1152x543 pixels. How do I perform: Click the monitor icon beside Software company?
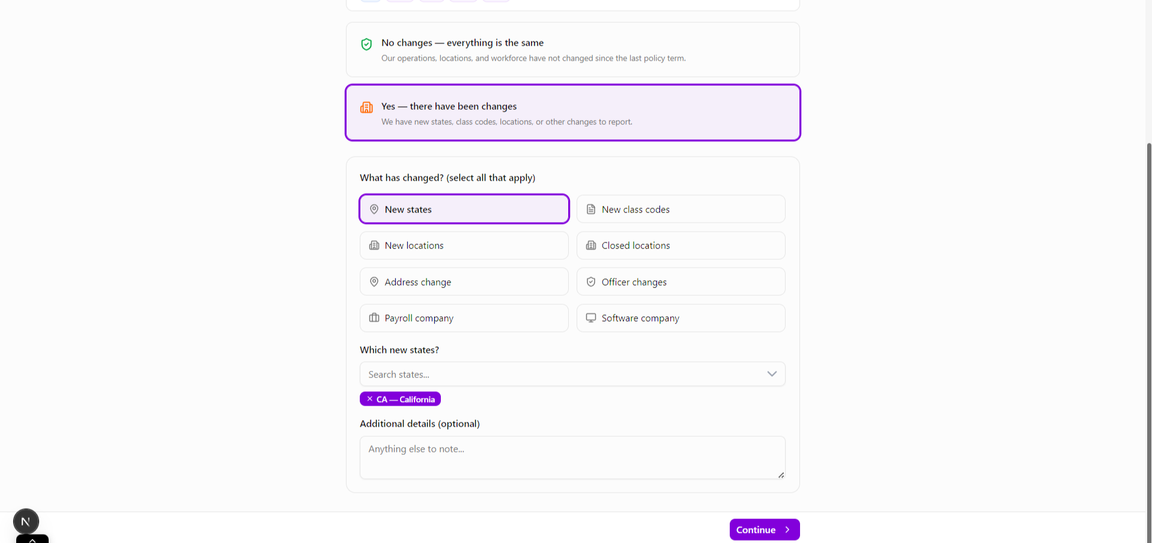591,318
